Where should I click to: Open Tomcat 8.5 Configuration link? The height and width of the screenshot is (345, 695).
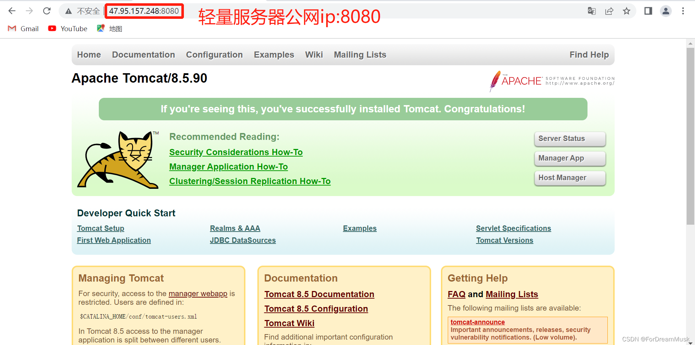pos(316,309)
